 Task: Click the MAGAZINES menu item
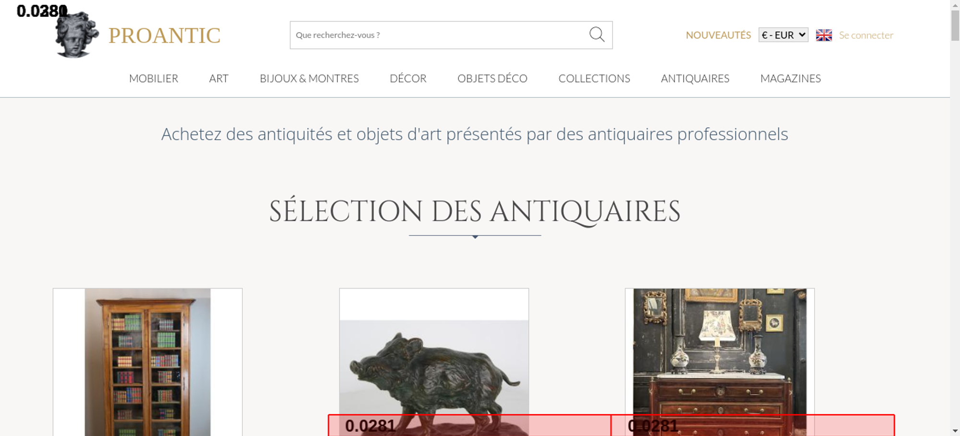[791, 78]
